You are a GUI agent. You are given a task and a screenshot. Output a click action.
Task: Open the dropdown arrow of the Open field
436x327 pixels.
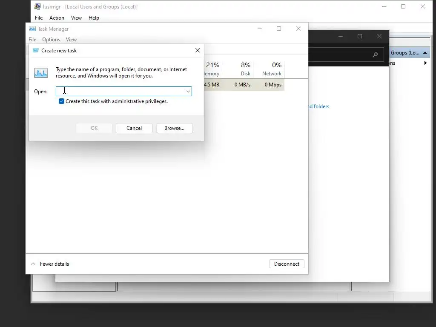click(188, 91)
